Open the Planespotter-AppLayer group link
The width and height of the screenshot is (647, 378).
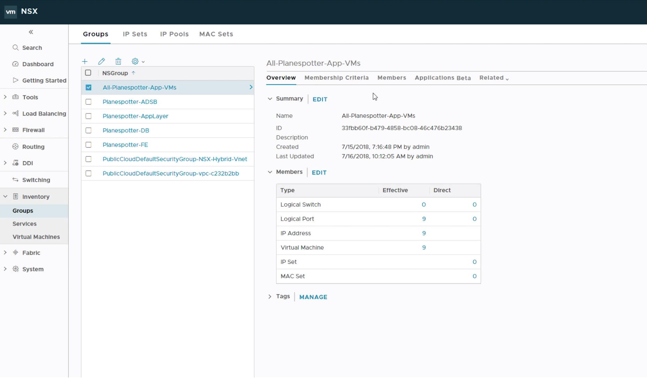[x=135, y=116]
